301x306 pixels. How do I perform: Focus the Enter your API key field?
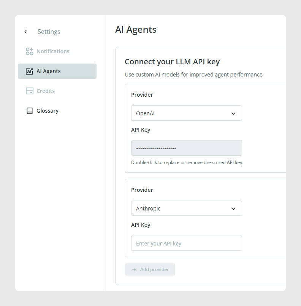pyautogui.click(x=187, y=243)
